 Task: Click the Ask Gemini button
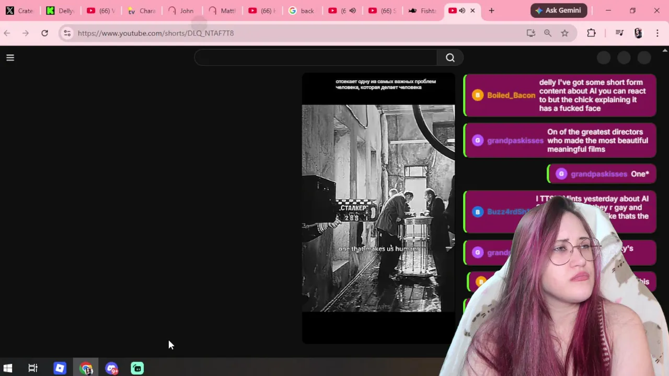click(x=559, y=10)
